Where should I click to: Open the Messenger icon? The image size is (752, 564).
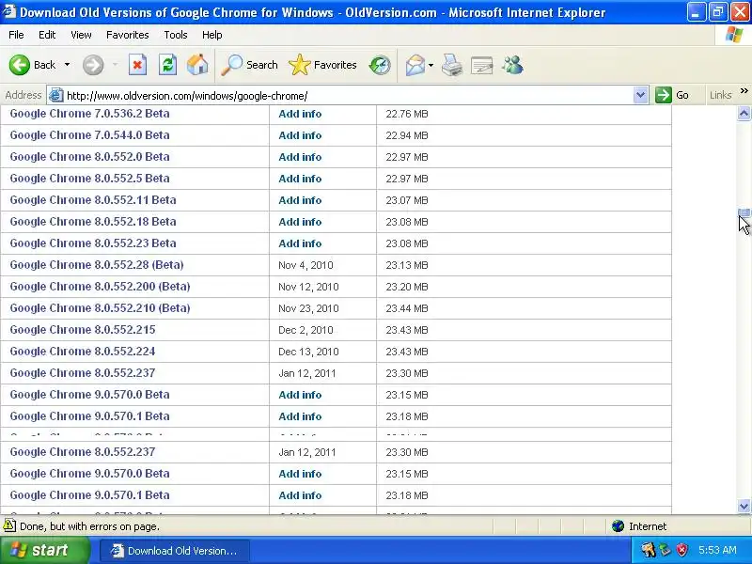click(x=512, y=65)
